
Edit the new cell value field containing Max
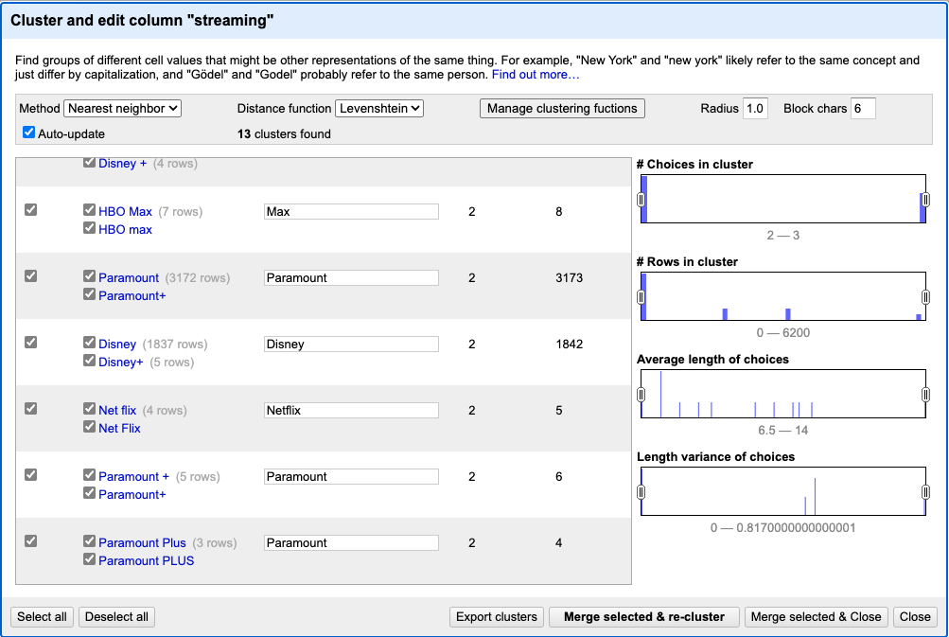[x=351, y=211]
